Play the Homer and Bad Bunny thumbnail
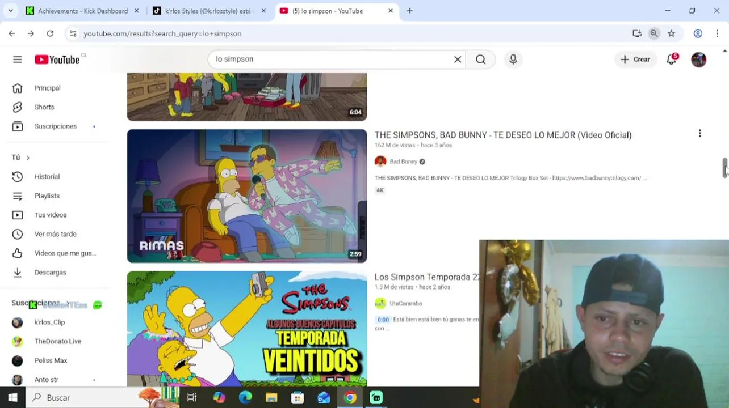This screenshot has height=408, width=729. (x=247, y=196)
